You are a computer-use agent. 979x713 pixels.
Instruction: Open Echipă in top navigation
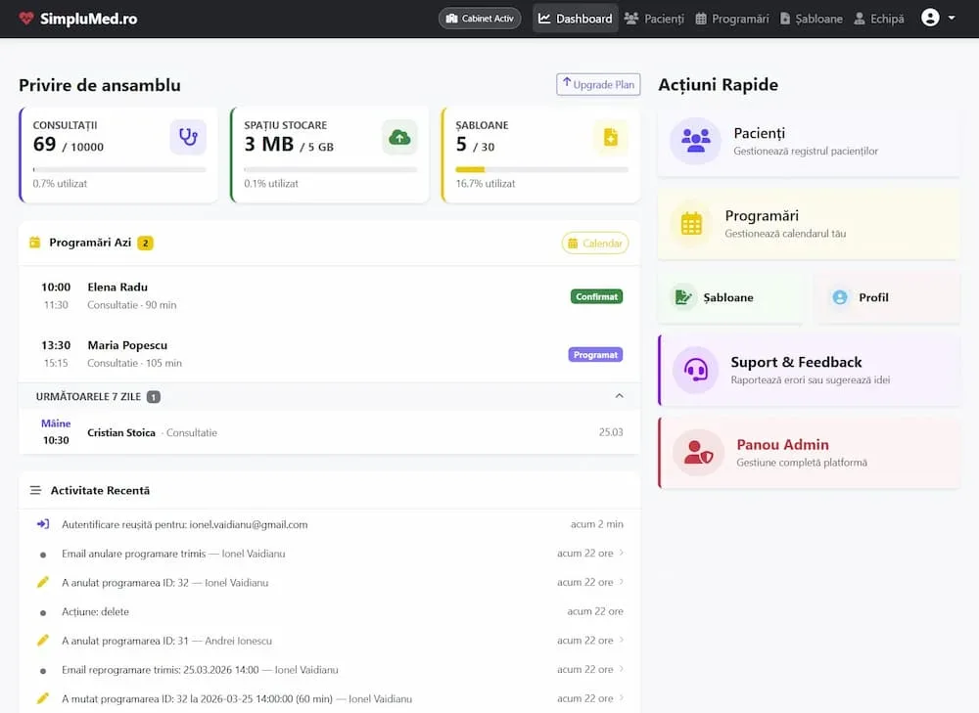tap(878, 18)
